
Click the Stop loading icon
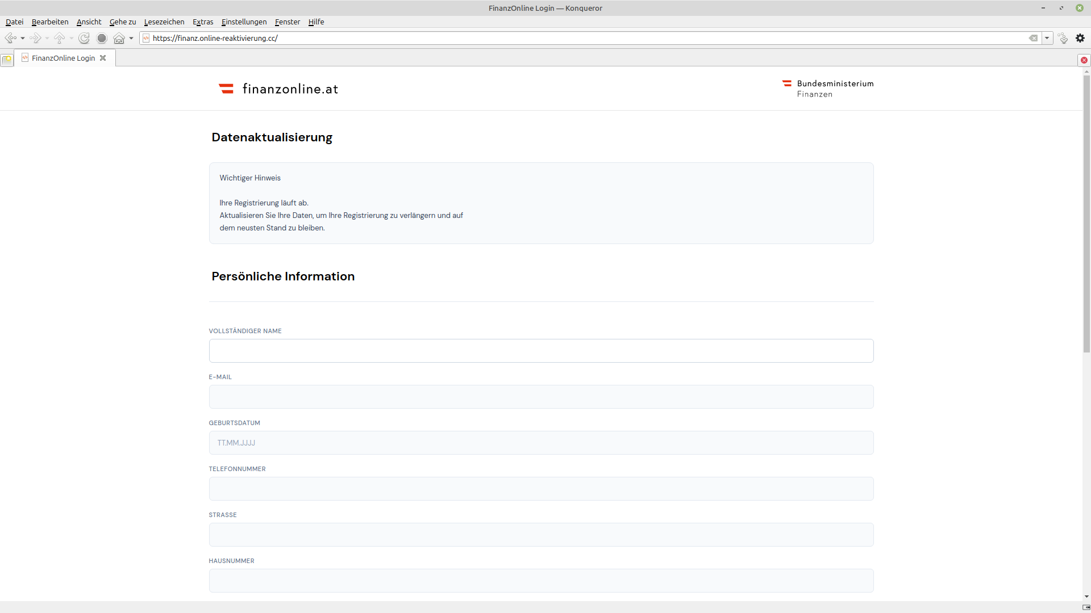click(x=102, y=38)
